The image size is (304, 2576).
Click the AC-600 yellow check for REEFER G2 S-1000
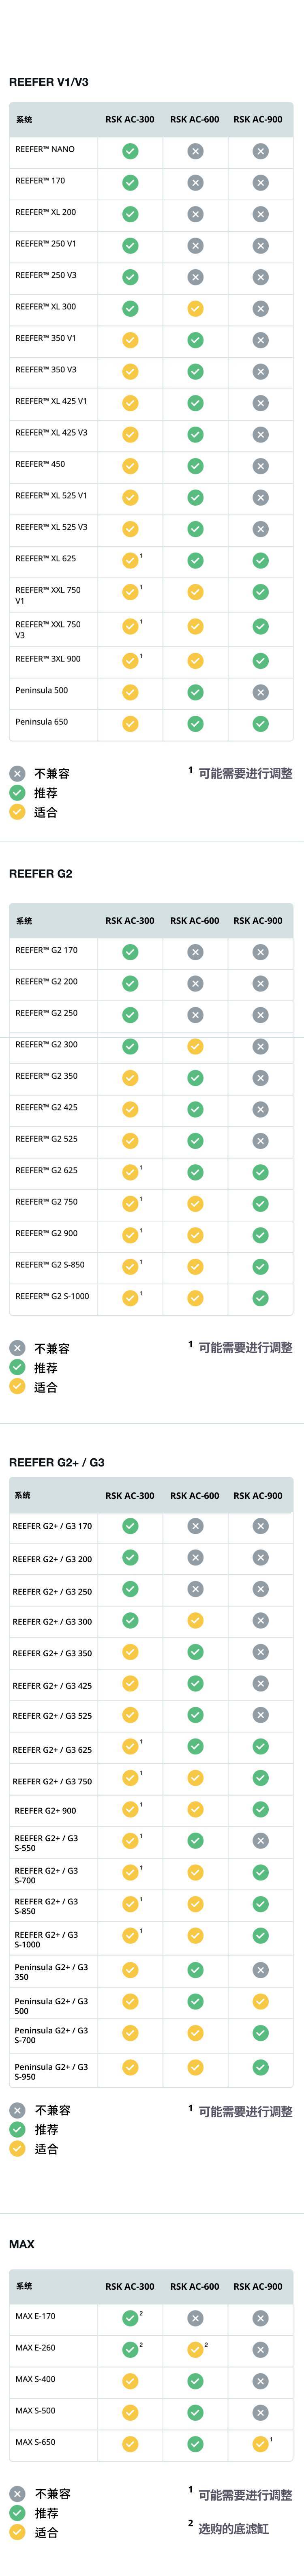[195, 1298]
